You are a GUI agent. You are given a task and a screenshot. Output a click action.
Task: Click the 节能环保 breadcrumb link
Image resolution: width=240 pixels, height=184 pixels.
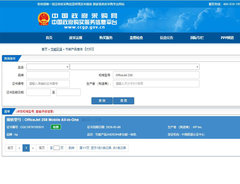pos(56,49)
